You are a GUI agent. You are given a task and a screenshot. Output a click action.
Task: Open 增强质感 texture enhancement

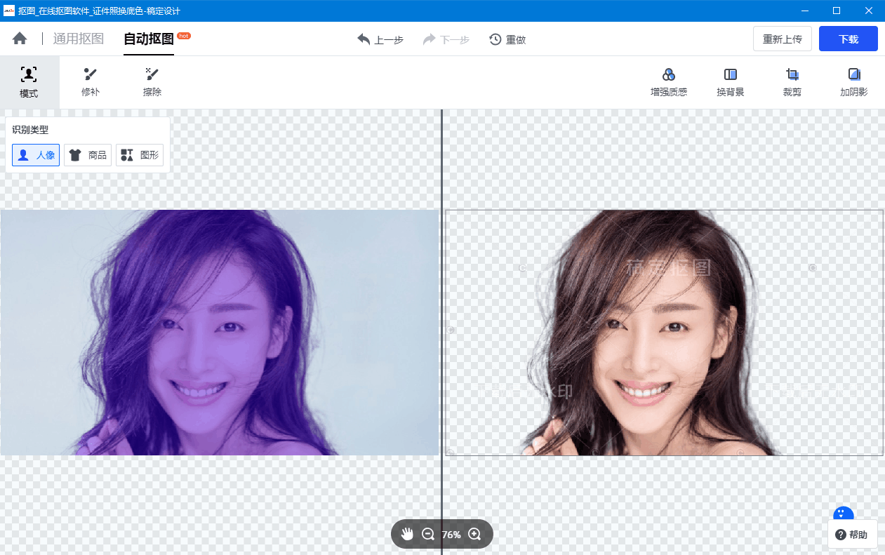[x=668, y=82]
